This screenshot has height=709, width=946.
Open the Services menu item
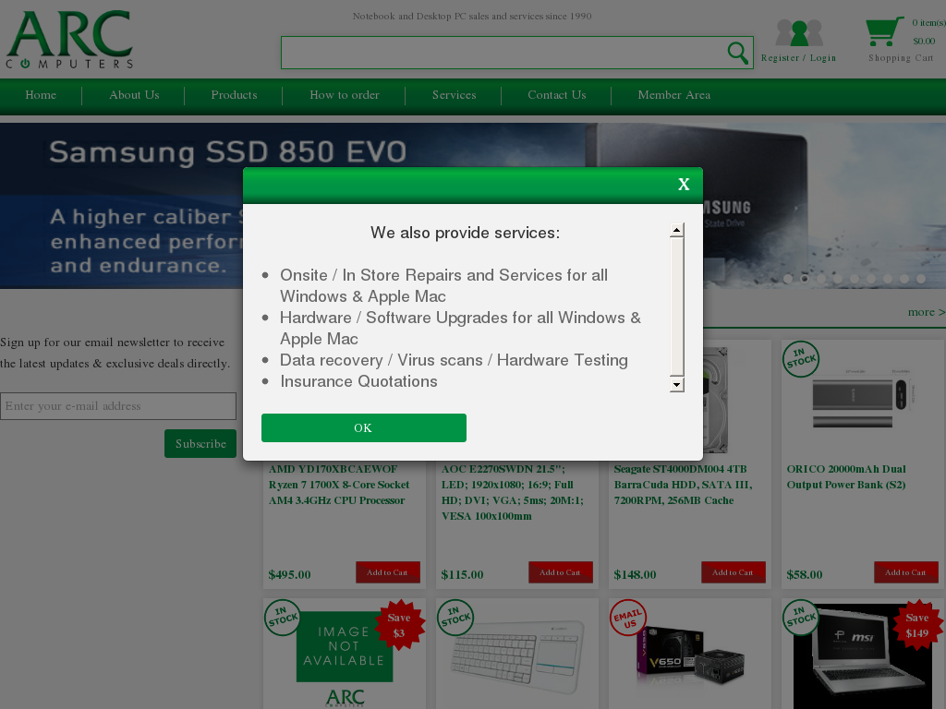pyautogui.click(x=455, y=95)
